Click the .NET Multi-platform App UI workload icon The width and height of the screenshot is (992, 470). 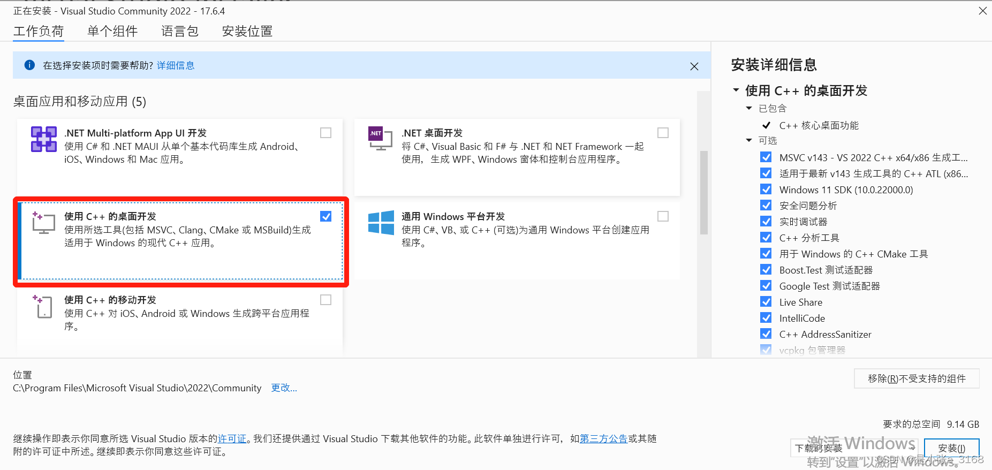(x=43, y=139)
